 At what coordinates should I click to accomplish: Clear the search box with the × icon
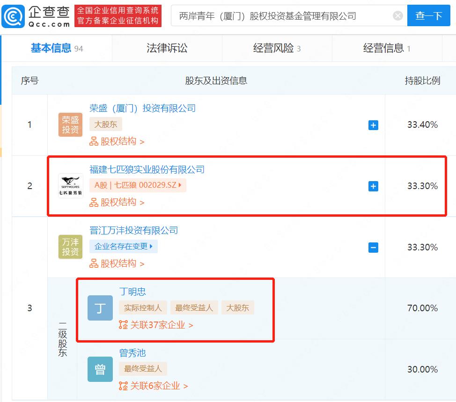point(397,15)
